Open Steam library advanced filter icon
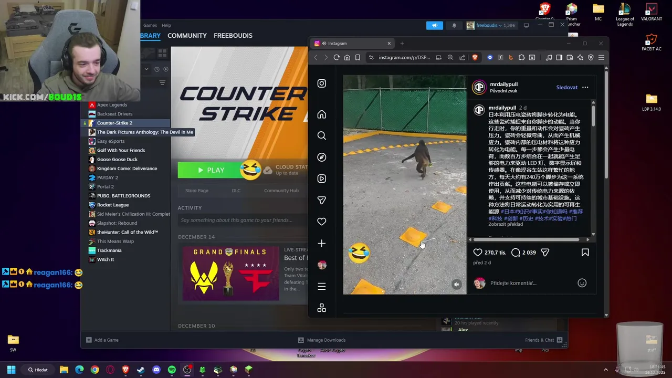Screen dimensions: 672x378 [162, 83]
